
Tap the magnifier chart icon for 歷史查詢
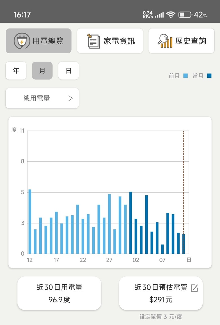(165, 41)
